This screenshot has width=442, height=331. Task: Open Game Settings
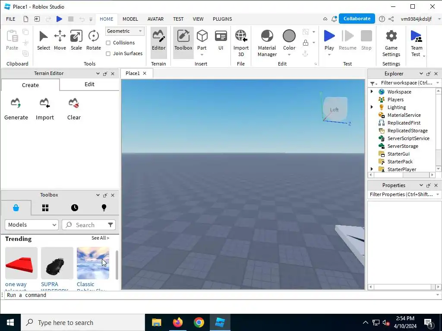tap(391, 44)
